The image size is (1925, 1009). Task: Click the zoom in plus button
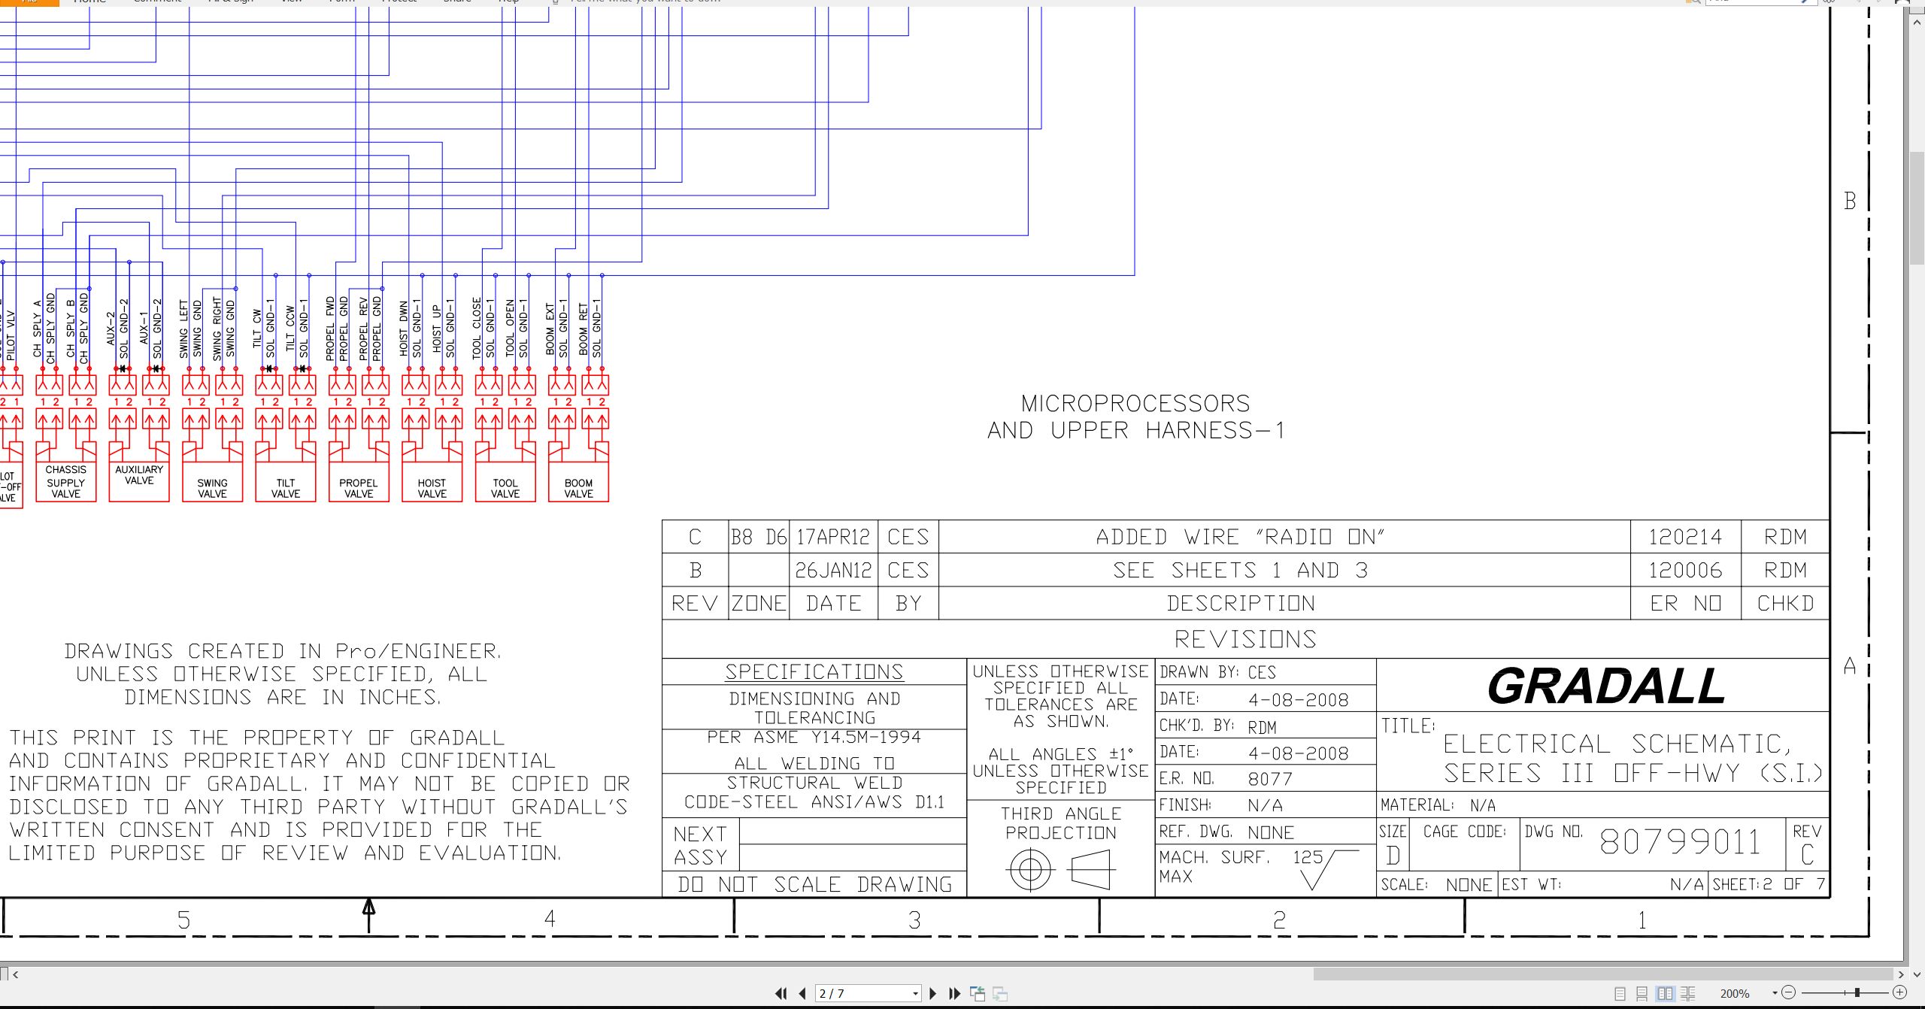[x=1899, y=992]
